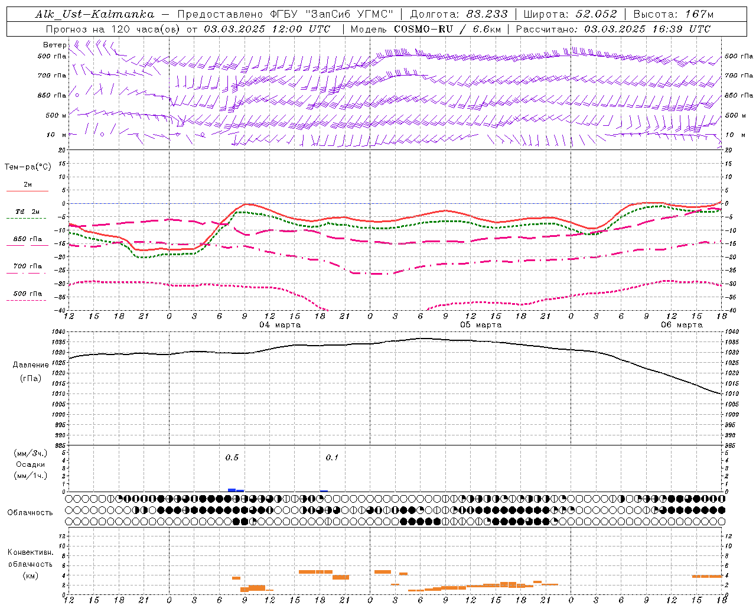The width and height of the screenshot is (756, 605).
Task: Click the 'Осадки' precipitation label
Action: pyautogui.click(x=31, y=464)
